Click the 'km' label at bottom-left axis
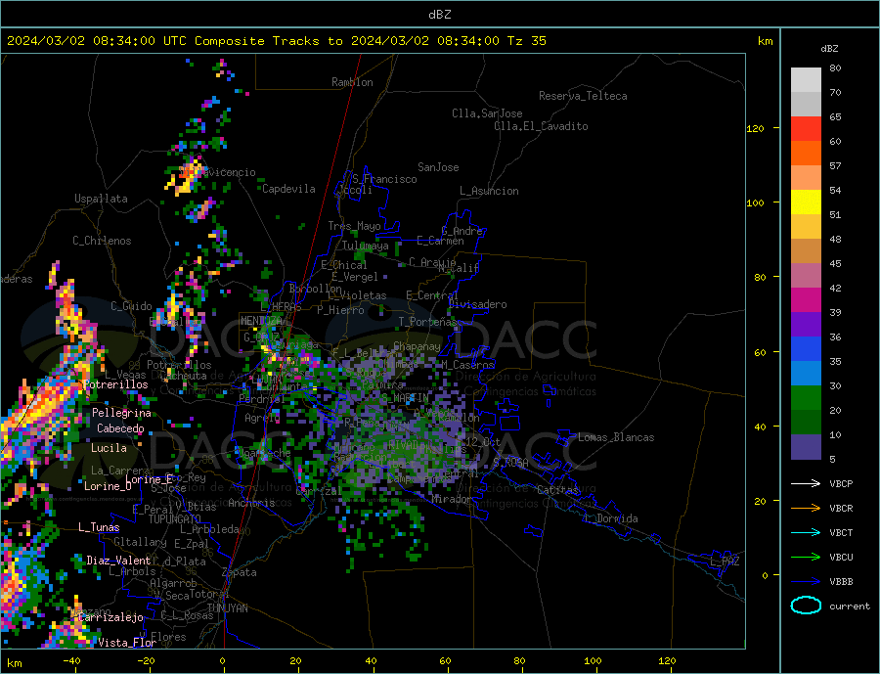This screenshot has height=674, width=880. click(x=15, y=663)
